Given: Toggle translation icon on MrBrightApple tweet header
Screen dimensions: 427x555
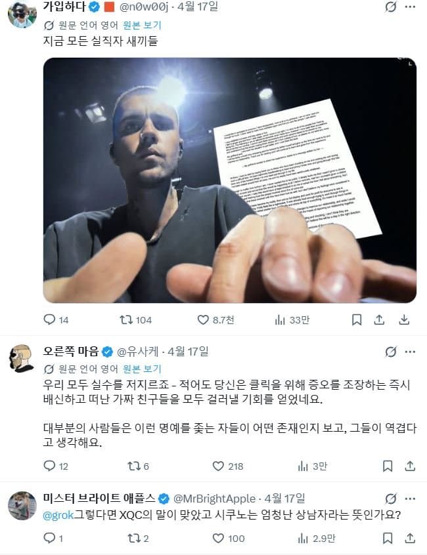Looking at the screenshot, I should coord(390,499).
